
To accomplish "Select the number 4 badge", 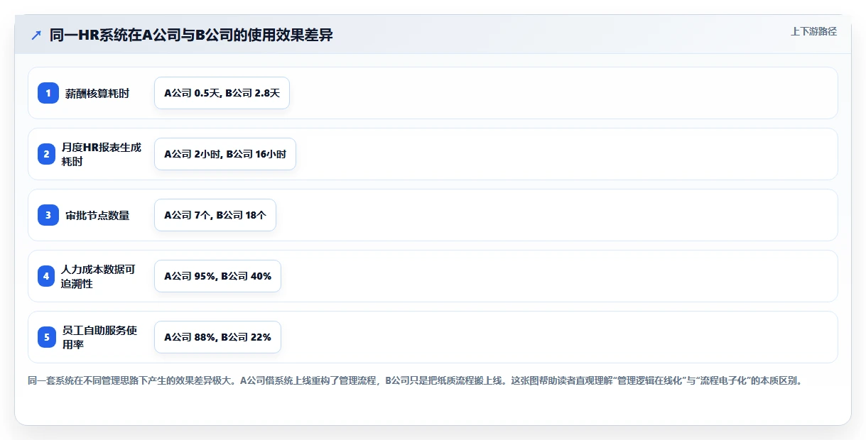I will pos(47,276).
